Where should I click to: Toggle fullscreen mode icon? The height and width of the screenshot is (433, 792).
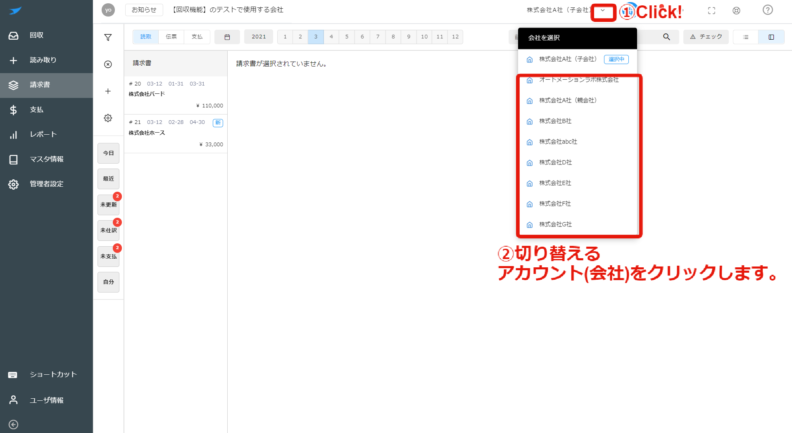711,11
